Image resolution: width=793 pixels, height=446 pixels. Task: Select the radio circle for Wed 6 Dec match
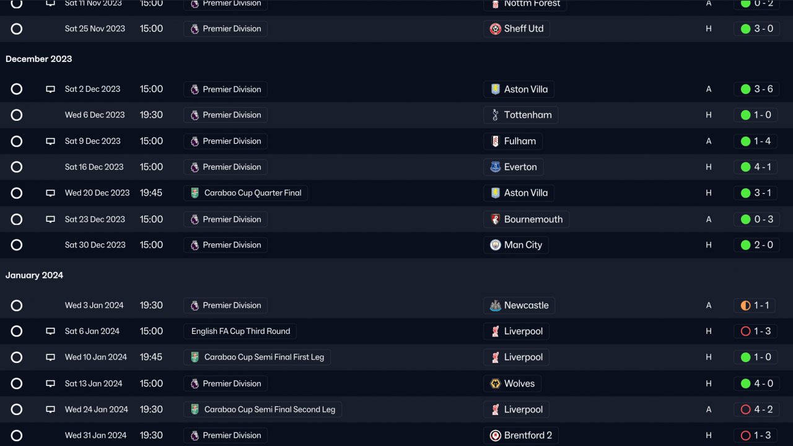17,115
